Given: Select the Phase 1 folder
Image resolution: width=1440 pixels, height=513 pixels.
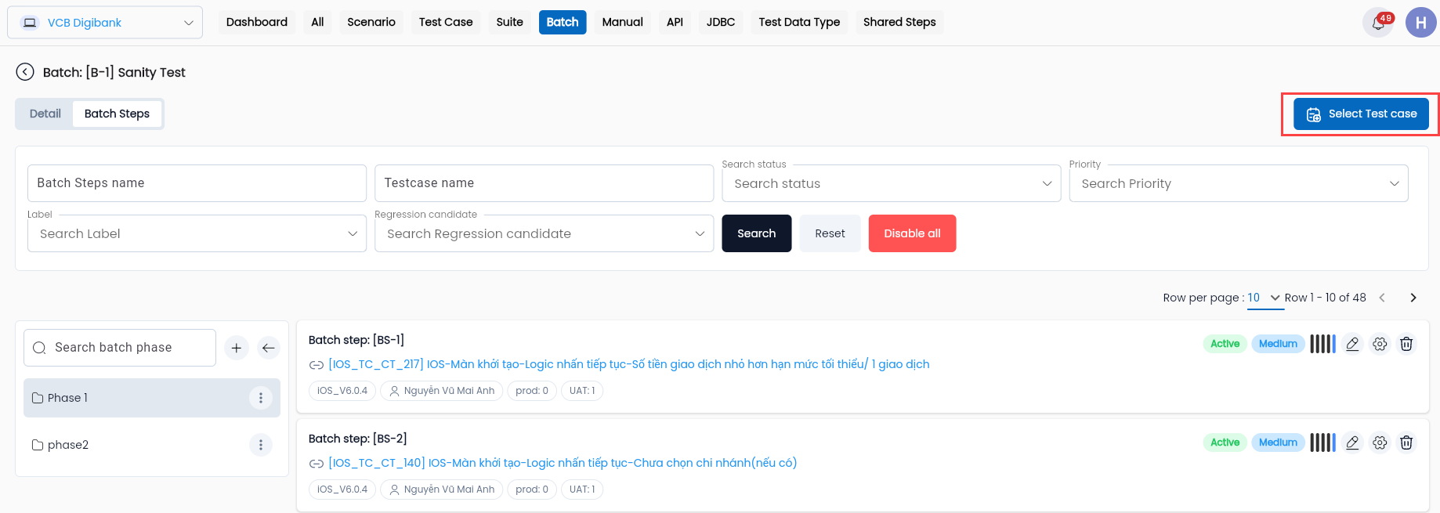Looking at the screenshot, I should (151, 398).
